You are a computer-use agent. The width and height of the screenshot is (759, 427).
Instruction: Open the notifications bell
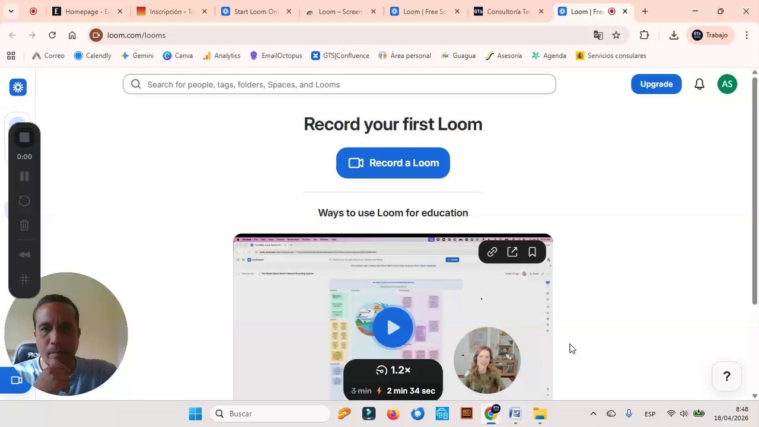point(700,84)
